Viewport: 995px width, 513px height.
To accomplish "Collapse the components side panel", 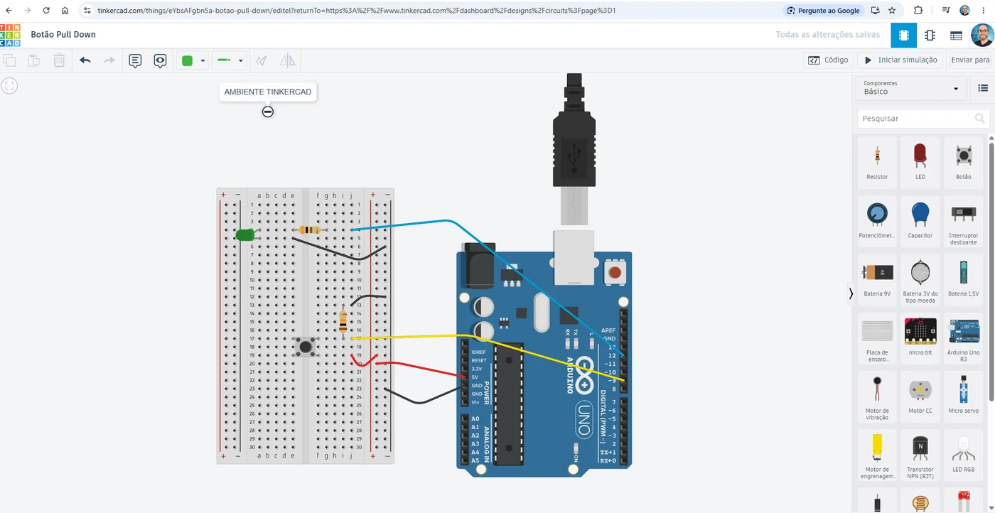I will point(851,293).
